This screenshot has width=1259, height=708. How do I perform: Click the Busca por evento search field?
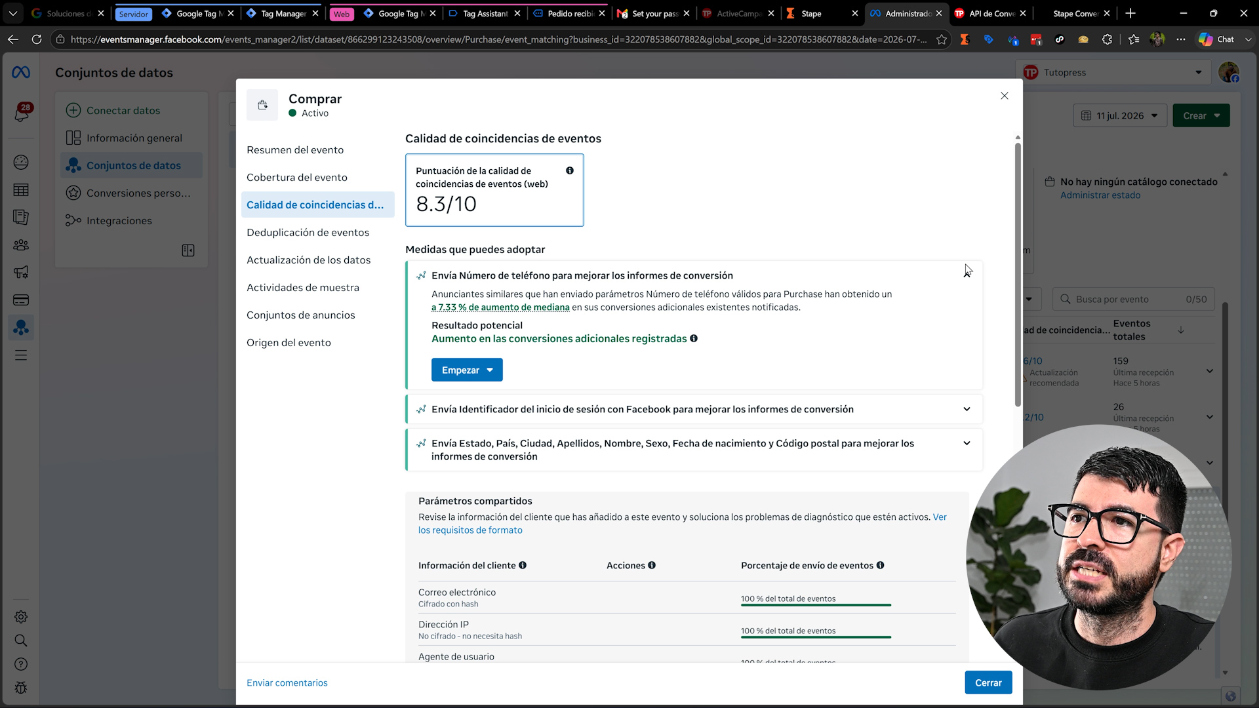[x=1133, y=299]
